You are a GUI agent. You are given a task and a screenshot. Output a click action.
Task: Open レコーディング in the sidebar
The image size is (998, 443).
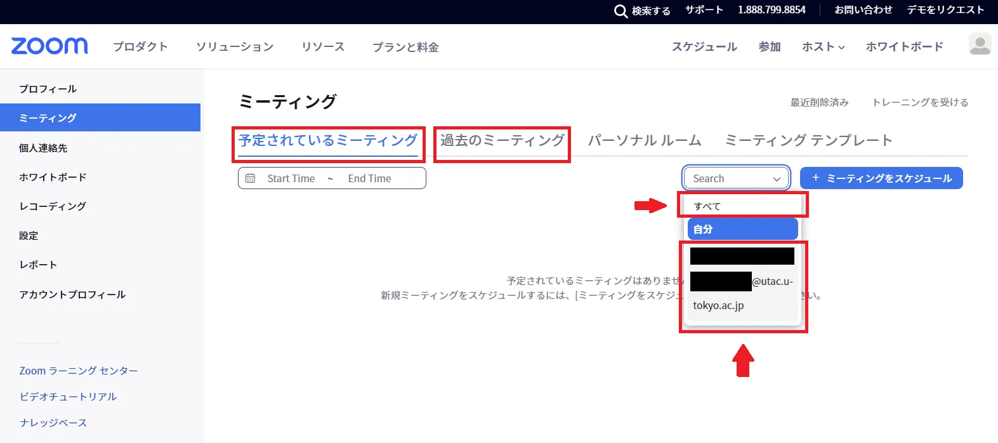point(53,206)
